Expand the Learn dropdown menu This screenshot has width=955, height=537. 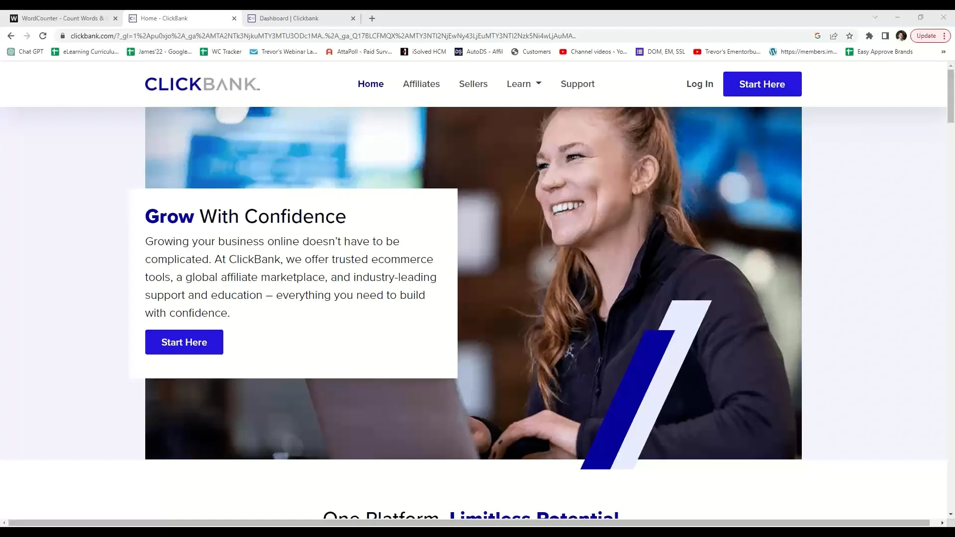point(524,84)
